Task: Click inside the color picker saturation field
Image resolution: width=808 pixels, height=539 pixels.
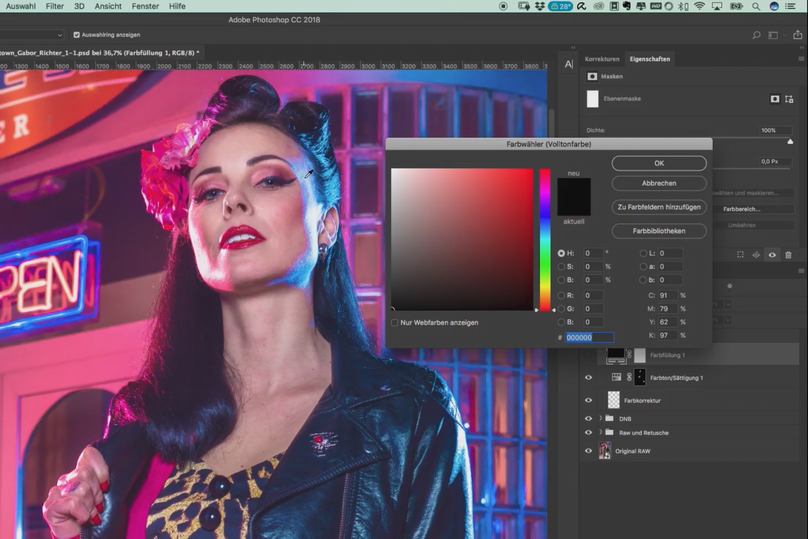Action: (593, 267)
